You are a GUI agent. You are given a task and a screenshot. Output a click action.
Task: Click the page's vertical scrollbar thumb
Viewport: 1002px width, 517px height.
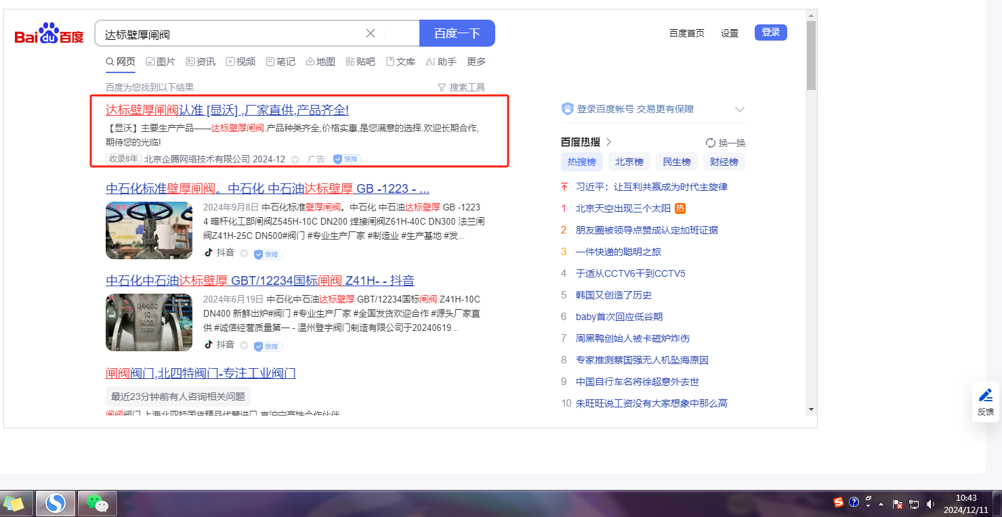[811, 55]
